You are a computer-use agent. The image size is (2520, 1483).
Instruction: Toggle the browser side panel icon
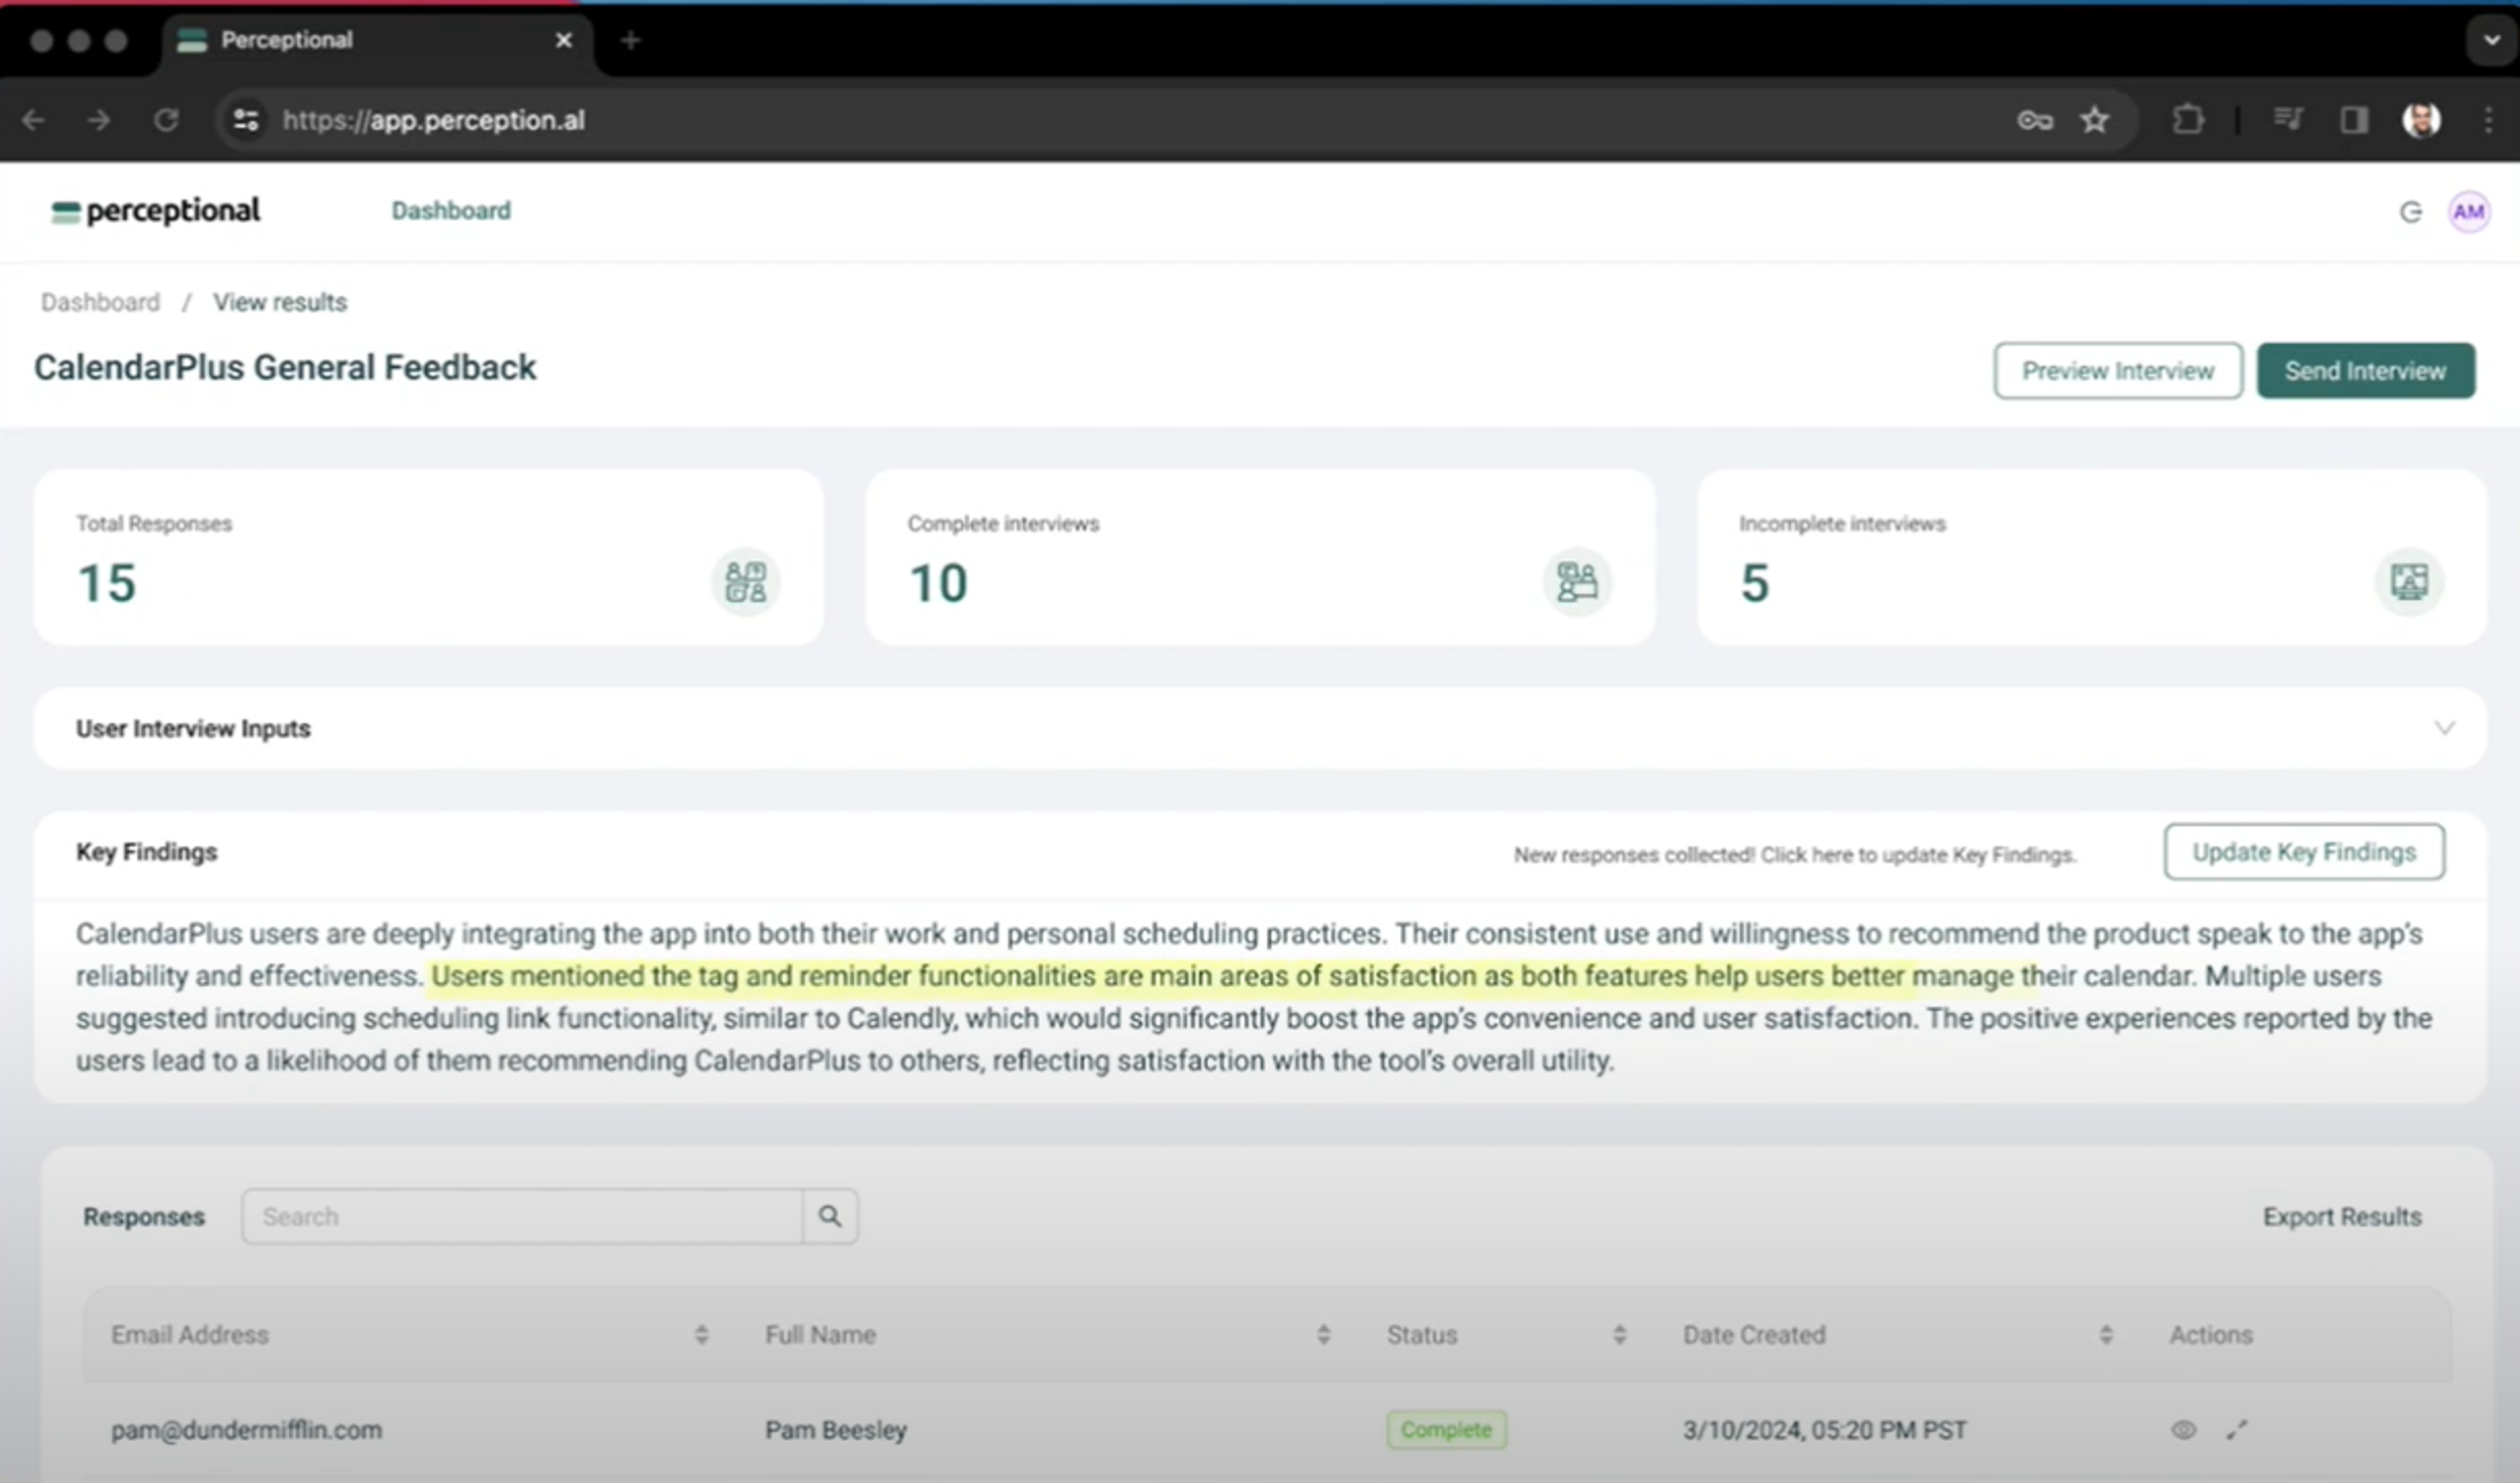pyautogui.click(x=2354, y=120)
